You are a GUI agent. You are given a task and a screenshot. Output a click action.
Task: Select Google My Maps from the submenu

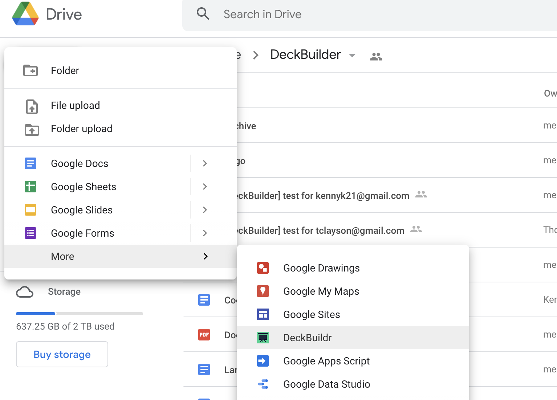(x=353, y=291)
